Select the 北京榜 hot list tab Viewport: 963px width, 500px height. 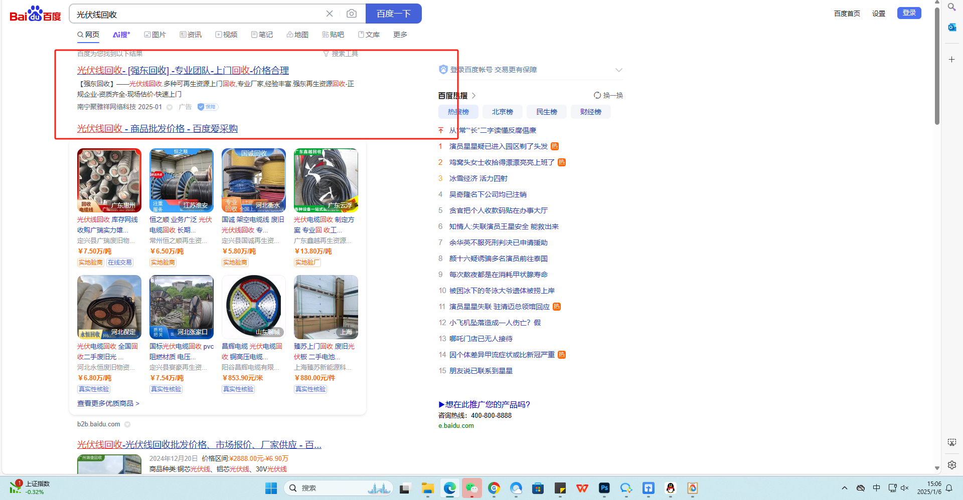click(x=502, y=112)
